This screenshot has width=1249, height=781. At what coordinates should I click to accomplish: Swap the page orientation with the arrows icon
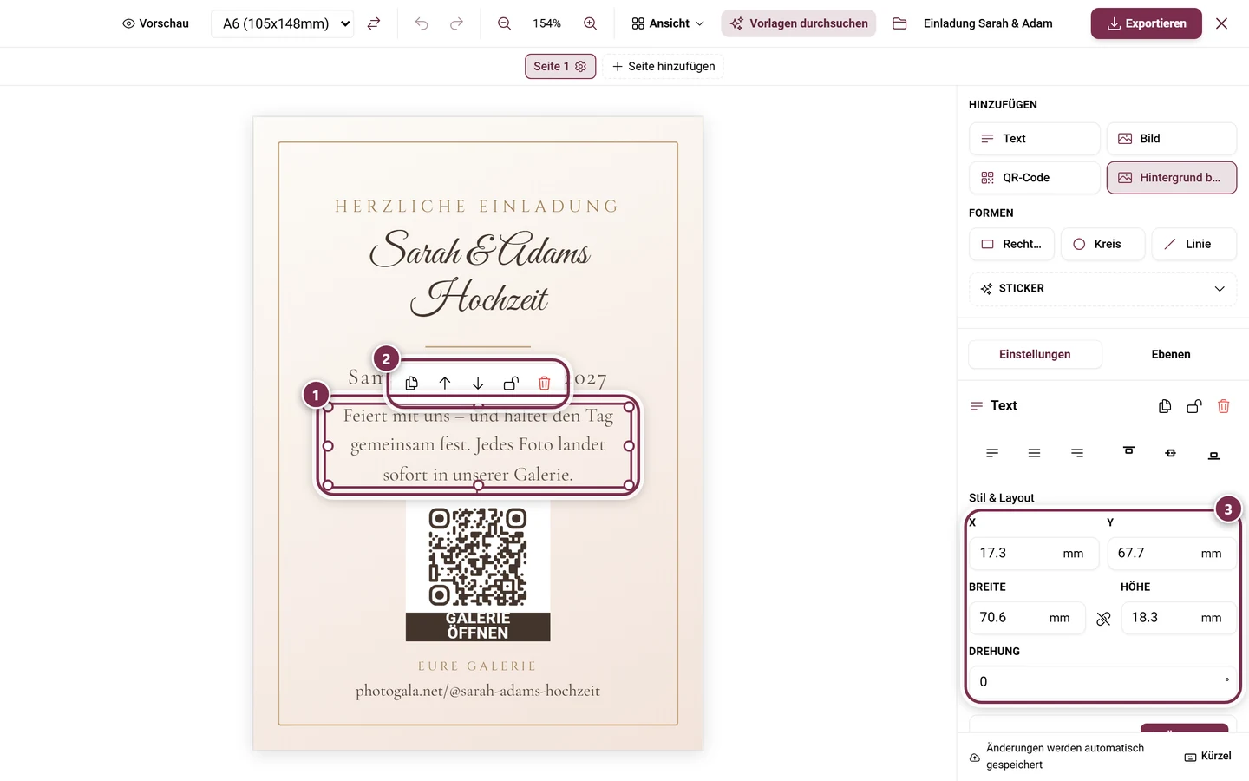[x=374, y=23]
